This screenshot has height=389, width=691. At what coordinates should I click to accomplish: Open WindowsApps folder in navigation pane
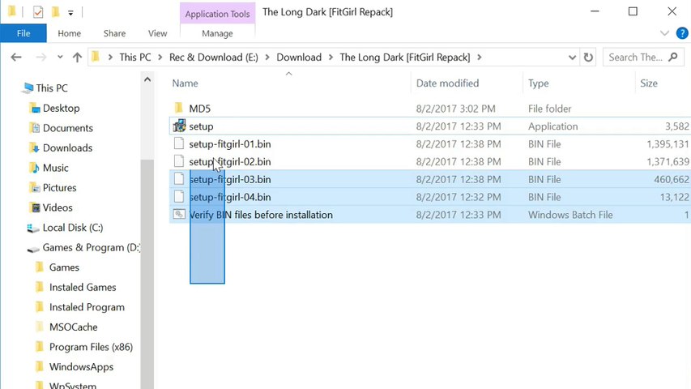coord(81,366)
